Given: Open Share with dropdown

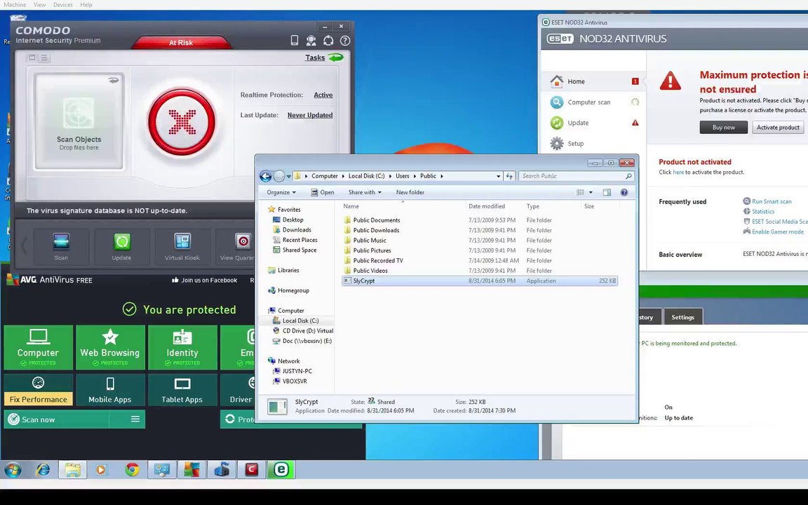Looking at the screenshot, I should [x=365, y=192].
